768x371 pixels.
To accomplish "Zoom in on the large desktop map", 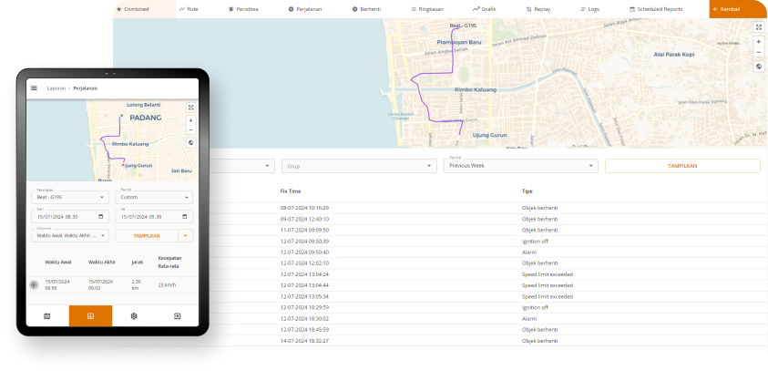I will coord(758,41).
